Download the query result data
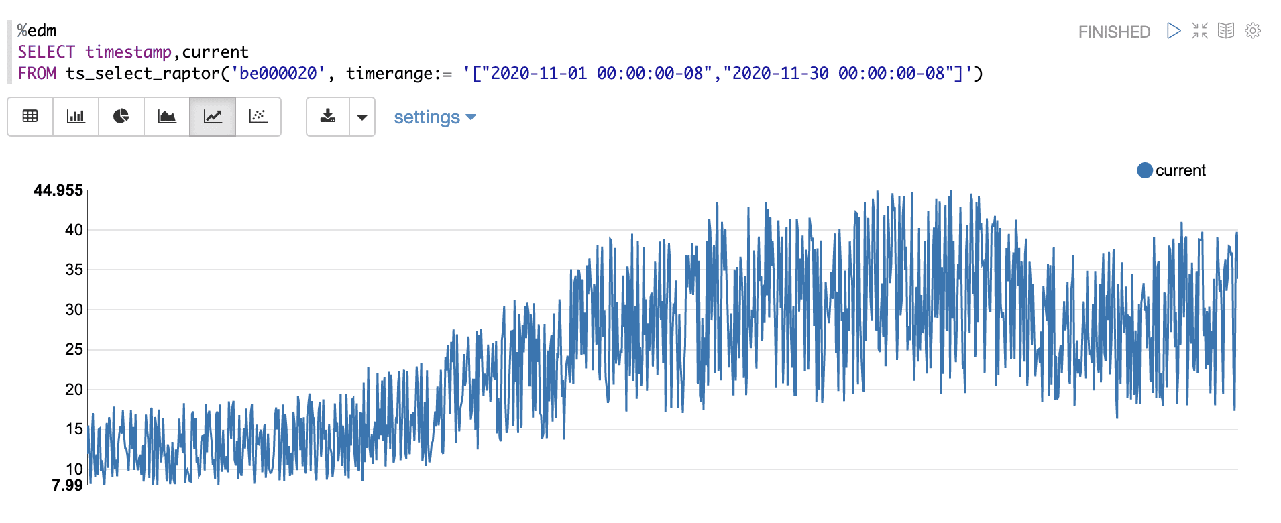The image size is (1281, 523). [x=328, y=117]
